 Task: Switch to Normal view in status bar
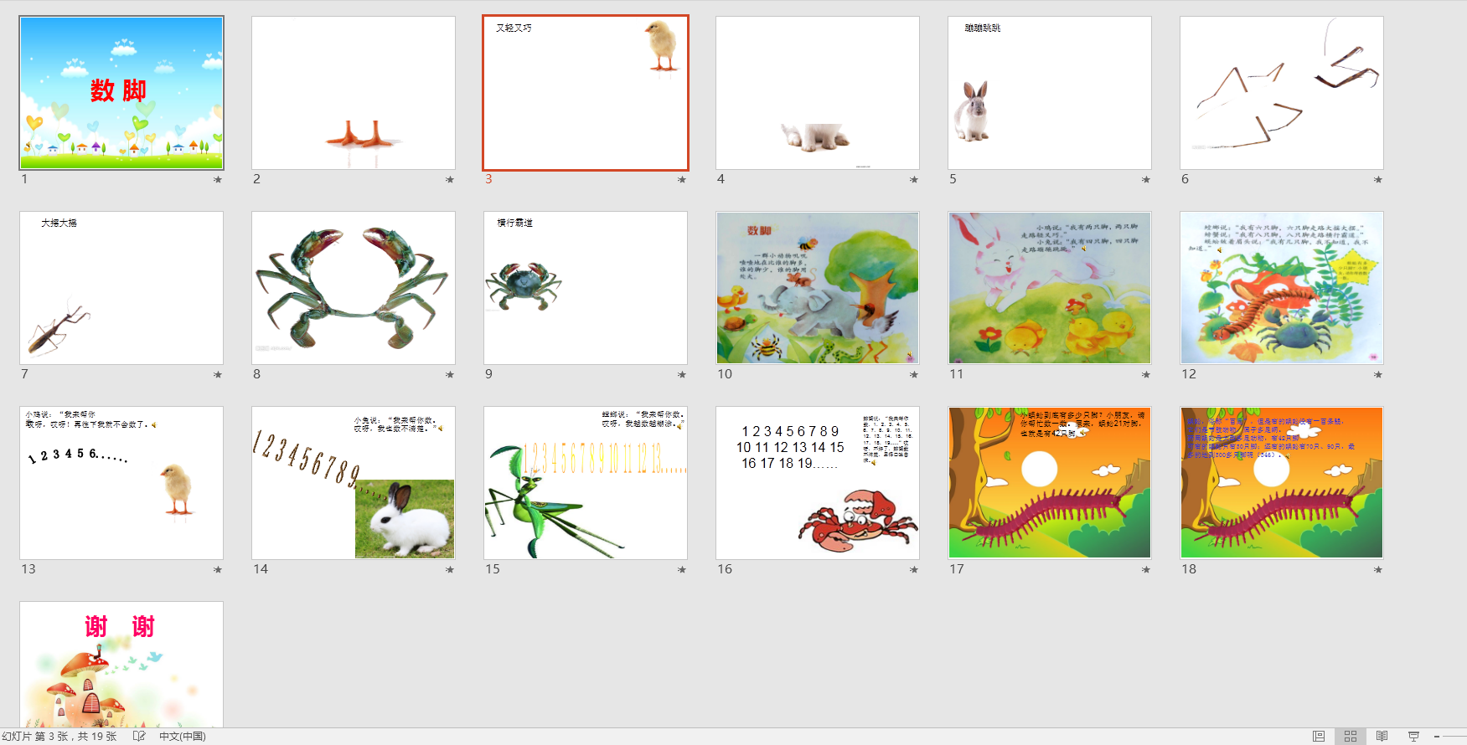(1319, 736)
